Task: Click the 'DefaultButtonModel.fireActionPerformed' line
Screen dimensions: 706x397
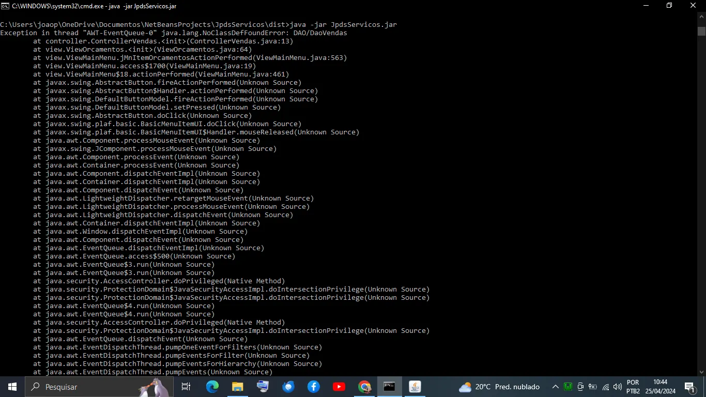Action: pos(176,99)
